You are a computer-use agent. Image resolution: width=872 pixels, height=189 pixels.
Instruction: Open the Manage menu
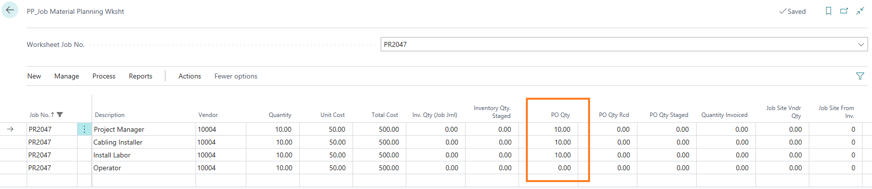pos(67,76)
